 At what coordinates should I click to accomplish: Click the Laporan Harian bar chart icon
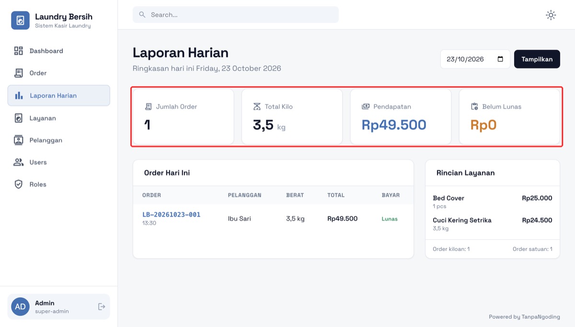(x=19, y=95)
